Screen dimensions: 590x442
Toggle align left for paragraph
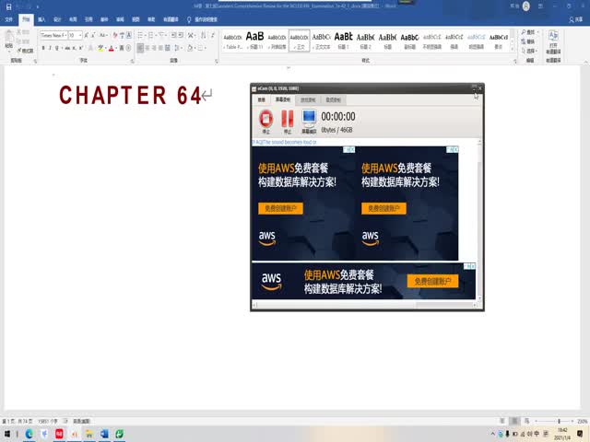(140, 48)
